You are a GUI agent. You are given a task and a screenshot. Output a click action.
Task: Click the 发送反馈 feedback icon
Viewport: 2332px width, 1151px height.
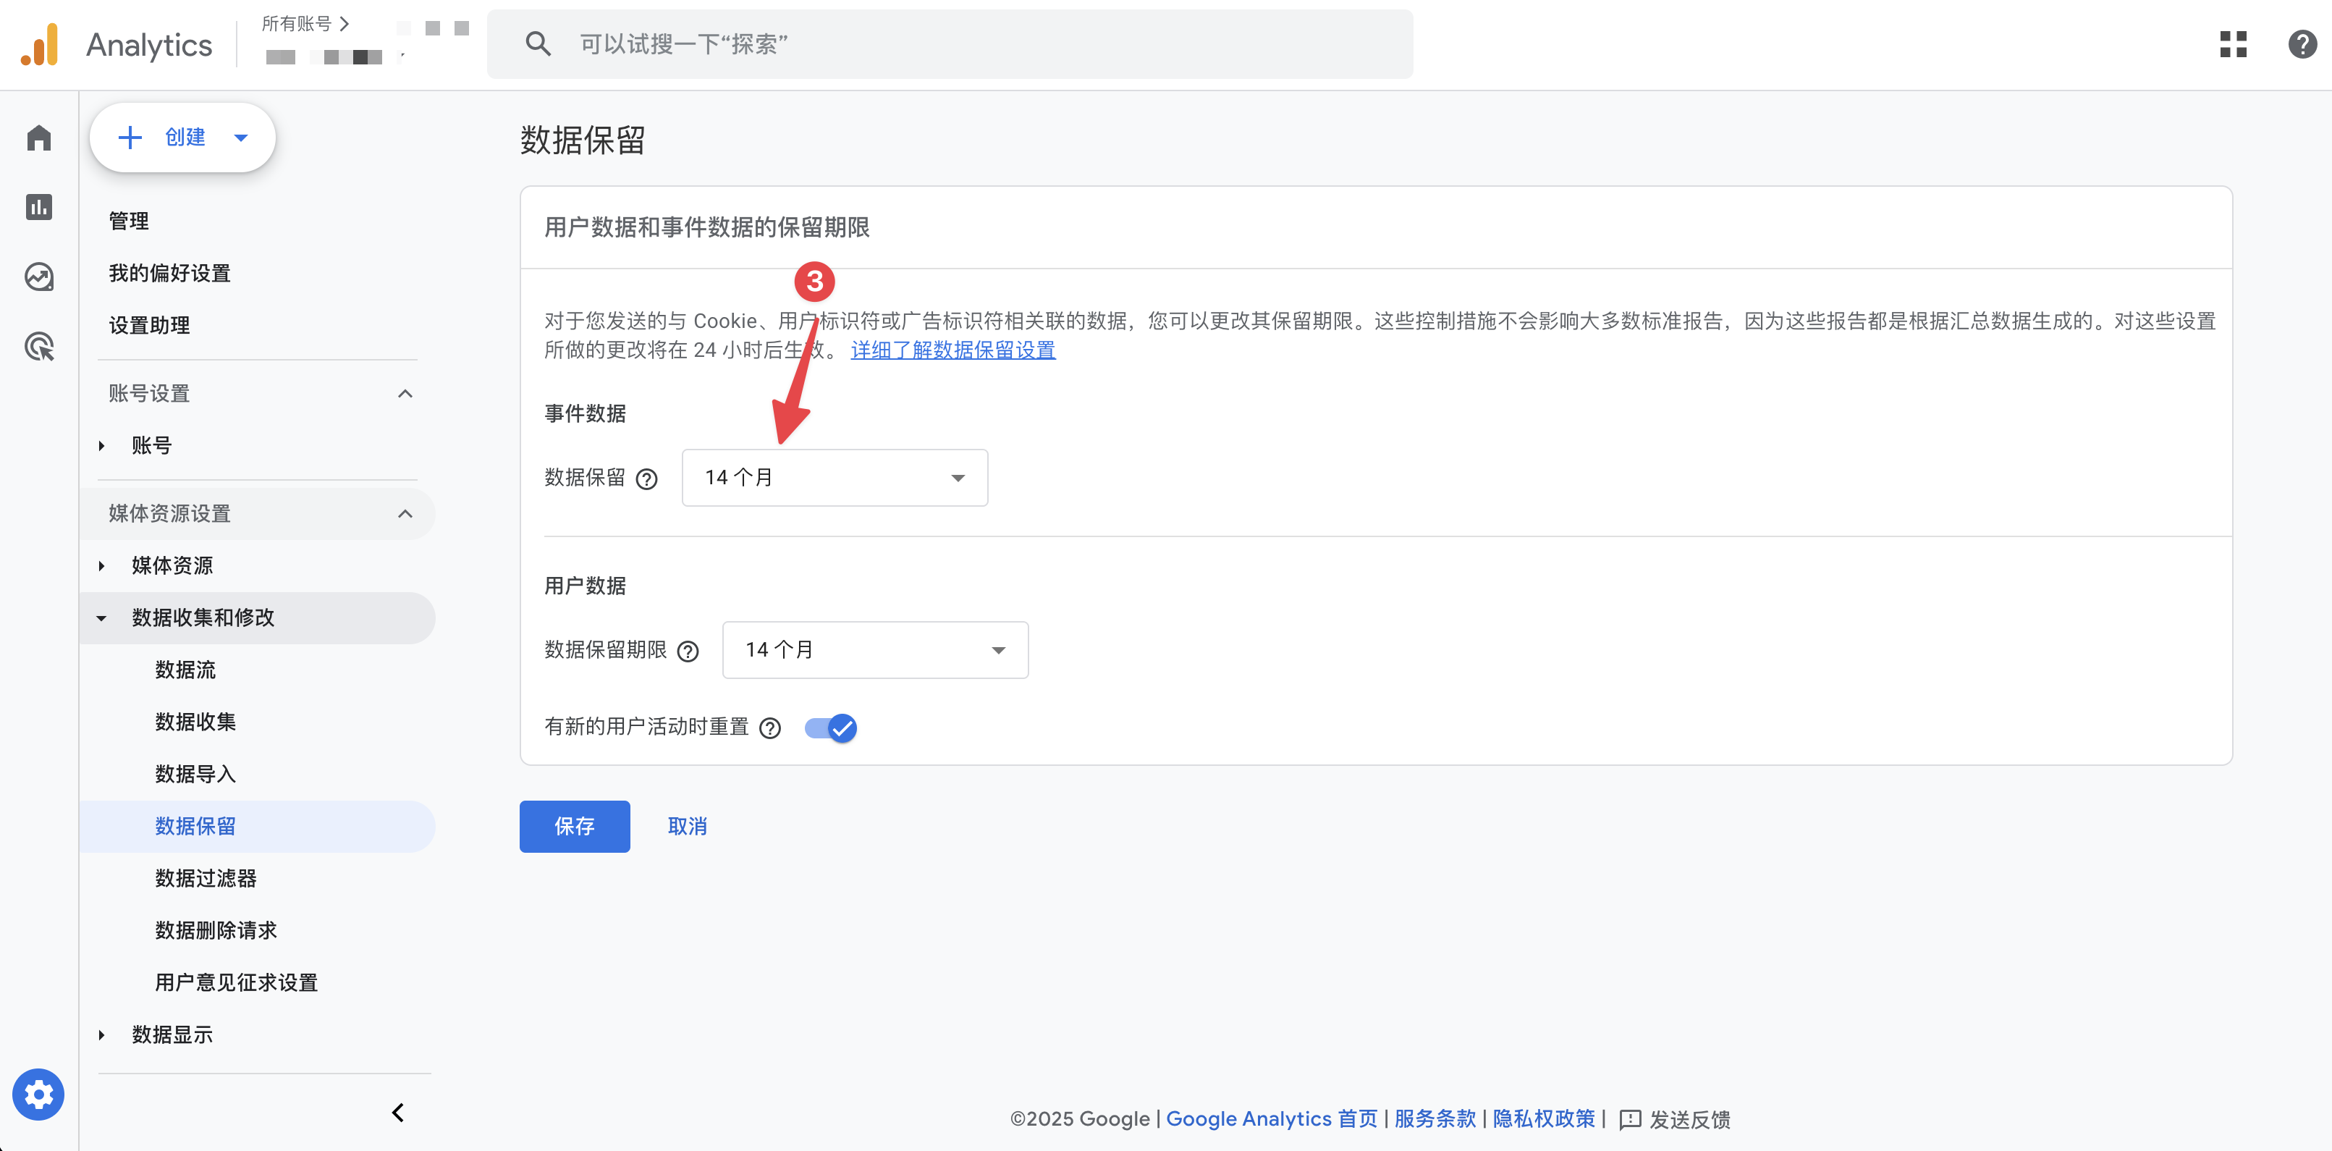pos(1629,1119)
